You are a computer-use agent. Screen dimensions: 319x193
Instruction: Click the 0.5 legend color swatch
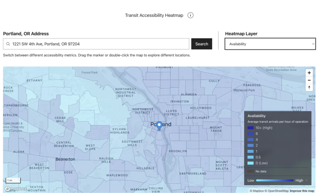click(250, 157)
